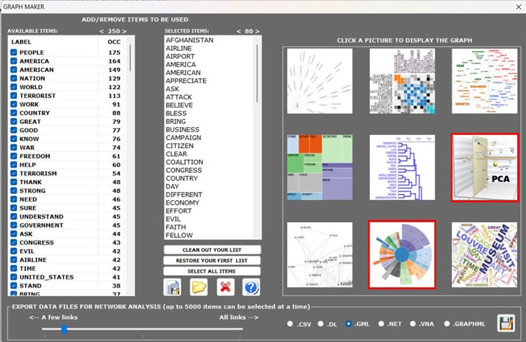Click the links amount slider handle
The height and width of the screenshot is (342, 526).
pyautogui.click(x=64, y=330)
